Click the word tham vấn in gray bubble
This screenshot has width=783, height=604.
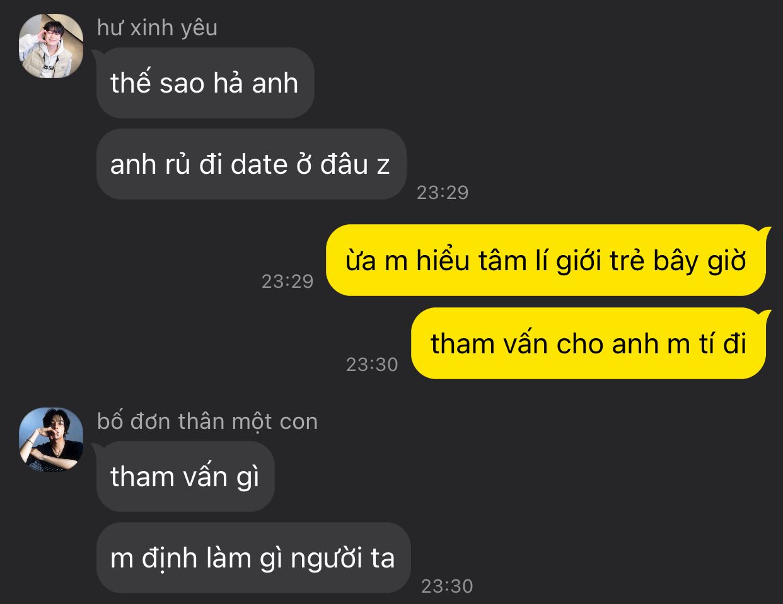tap(168, 477)
